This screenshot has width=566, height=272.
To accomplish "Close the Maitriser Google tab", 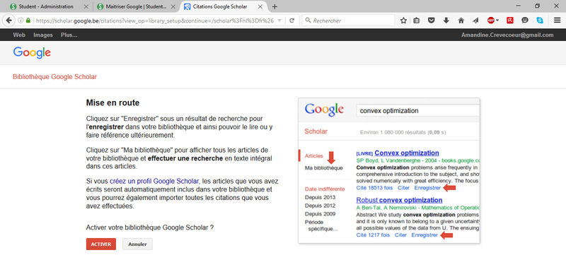I will 173,6.
